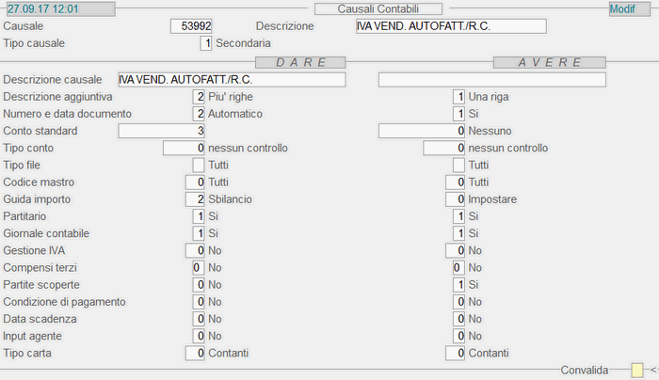Click the DARE Descrizione causale field
The height and width of the screenshot is (380, 659).
coord(231,80)
